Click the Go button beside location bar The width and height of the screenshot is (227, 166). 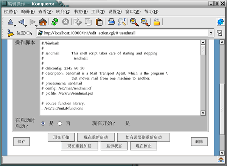click(219, 33)
